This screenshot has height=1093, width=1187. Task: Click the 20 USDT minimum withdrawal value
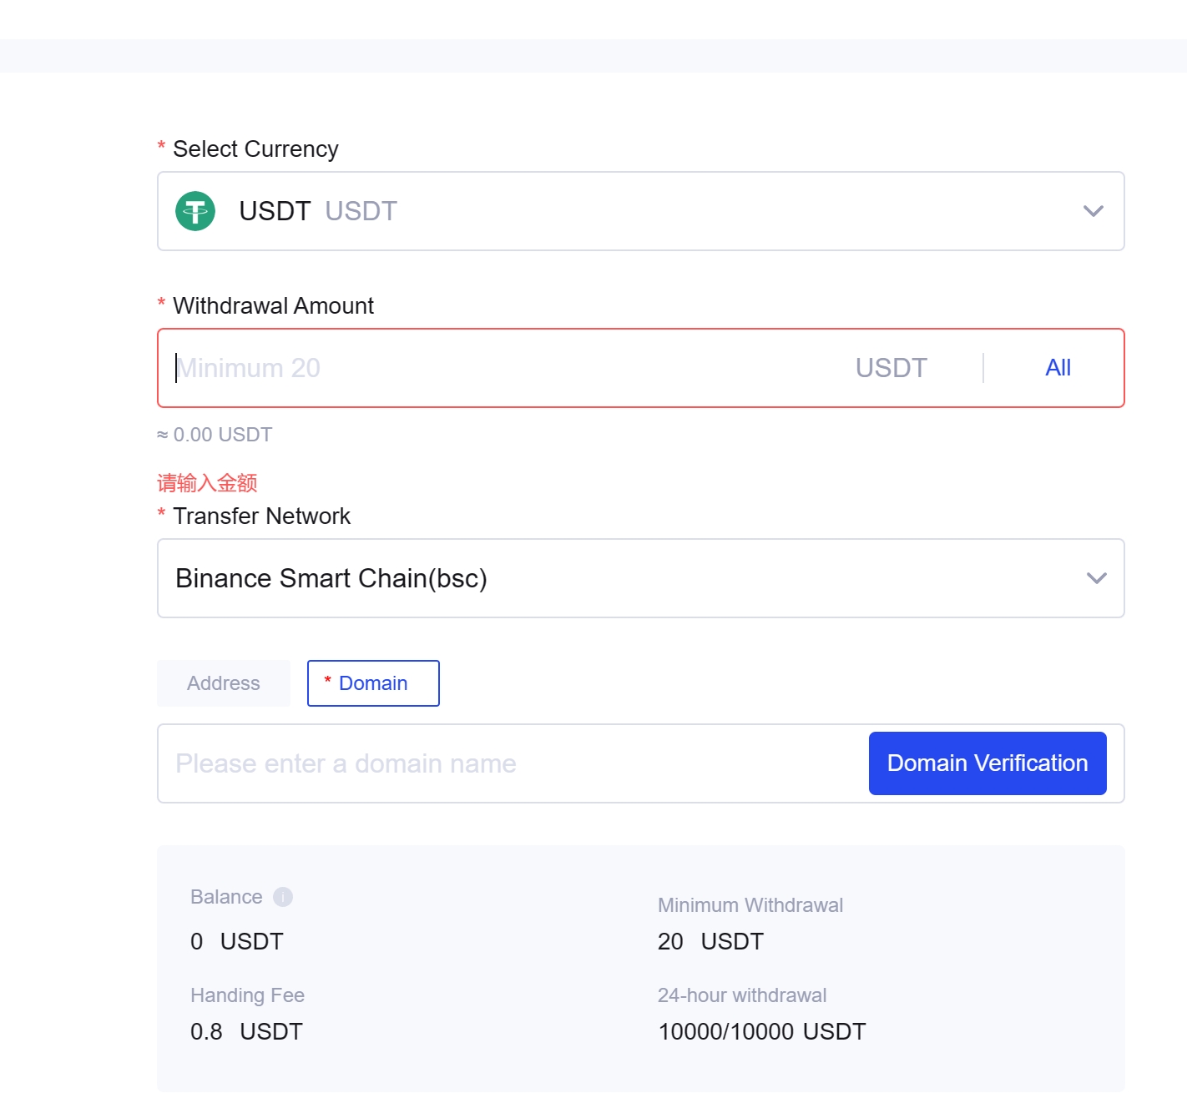click(710, 942)
